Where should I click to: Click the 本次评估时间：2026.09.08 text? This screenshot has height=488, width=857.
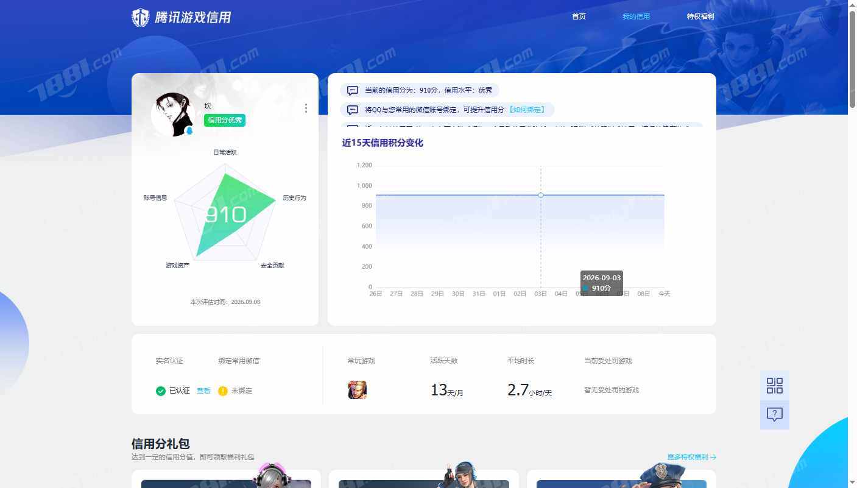pyautogui.click(x=225, y=302)
